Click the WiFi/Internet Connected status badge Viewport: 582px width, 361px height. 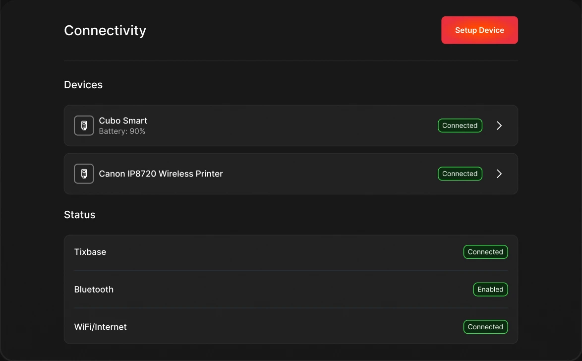click(485, 327)
